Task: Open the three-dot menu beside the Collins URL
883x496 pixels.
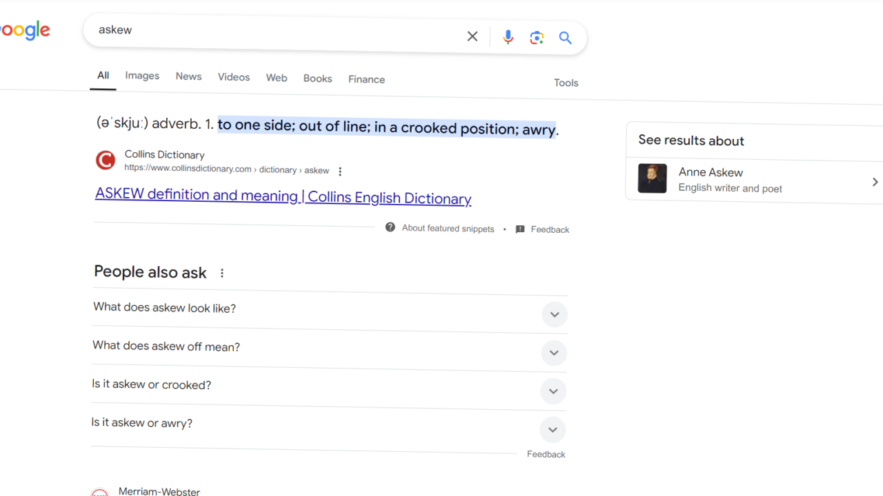Action: (340, 171)
